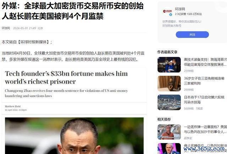The image size is (227, 154).
Task: Open the Netanyahu article thumbnail
Action: click(169, 148)
